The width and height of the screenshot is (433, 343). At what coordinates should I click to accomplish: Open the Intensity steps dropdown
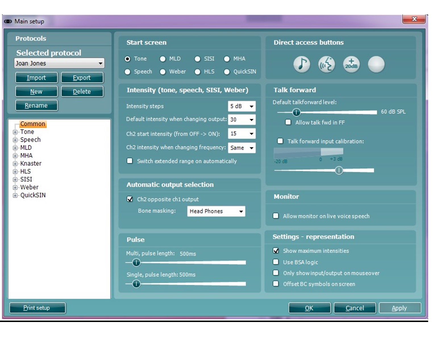click(x=251, y=106)
